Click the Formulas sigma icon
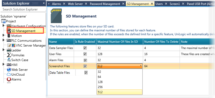215x98 pixels. pyautogui.click(x=9, y=55)
